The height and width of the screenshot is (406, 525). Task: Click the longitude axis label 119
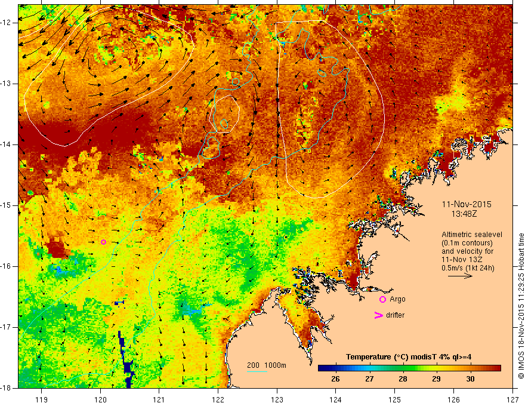tap(42, 399)
